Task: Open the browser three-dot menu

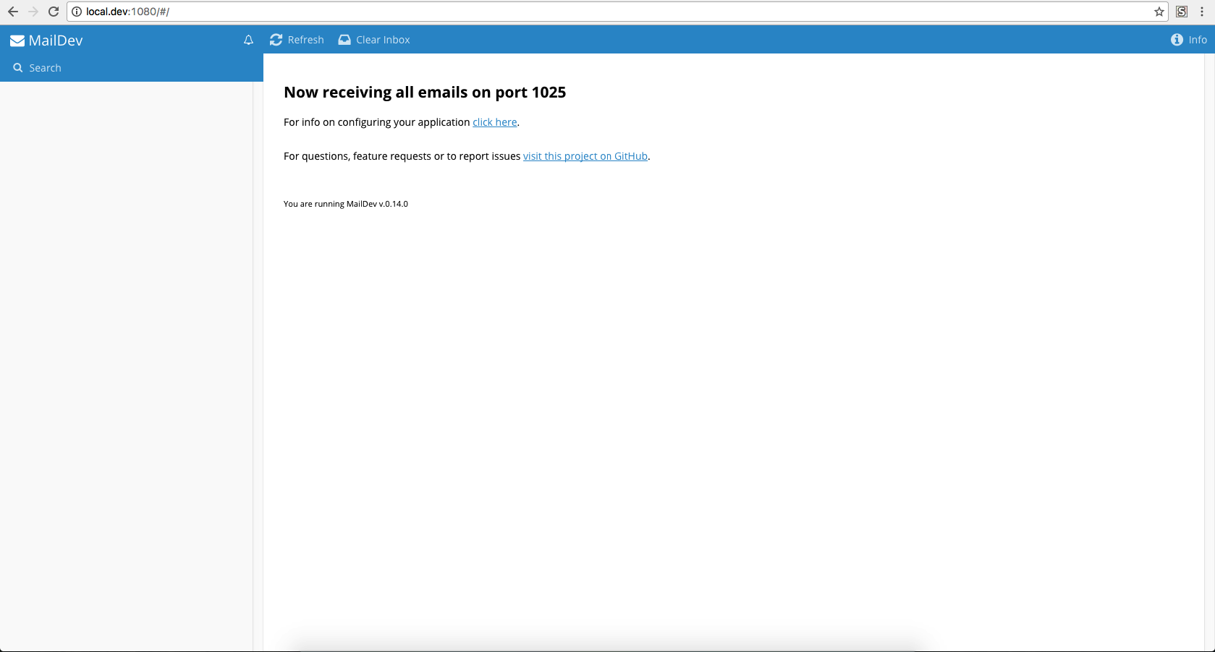Action: (x=1202, y=12)
